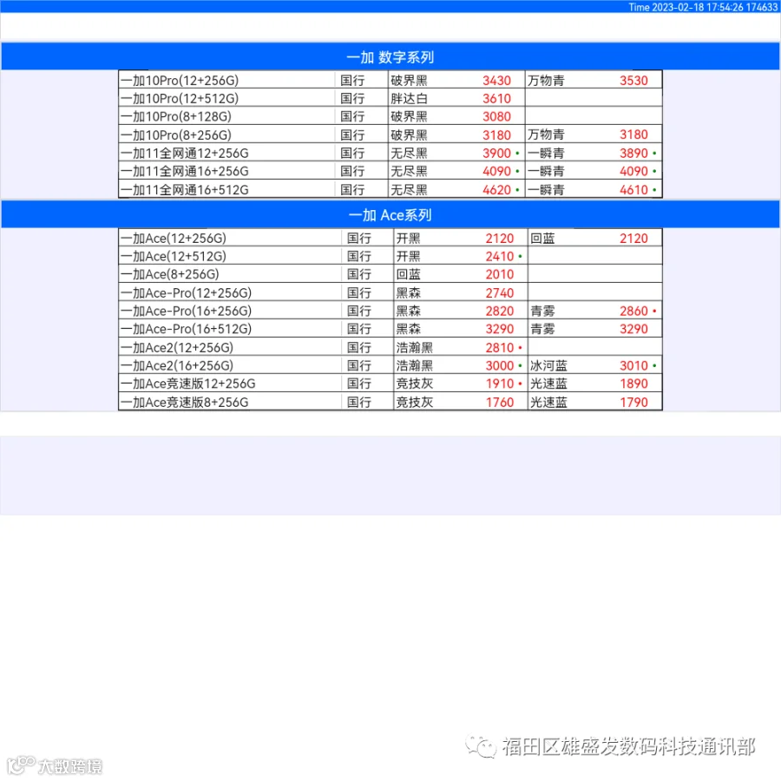Click the 一加 数字系列 section header

coord(390,56)
